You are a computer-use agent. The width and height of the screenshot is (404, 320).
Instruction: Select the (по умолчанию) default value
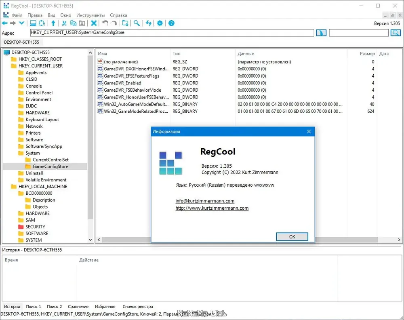(x=120, y=62)
